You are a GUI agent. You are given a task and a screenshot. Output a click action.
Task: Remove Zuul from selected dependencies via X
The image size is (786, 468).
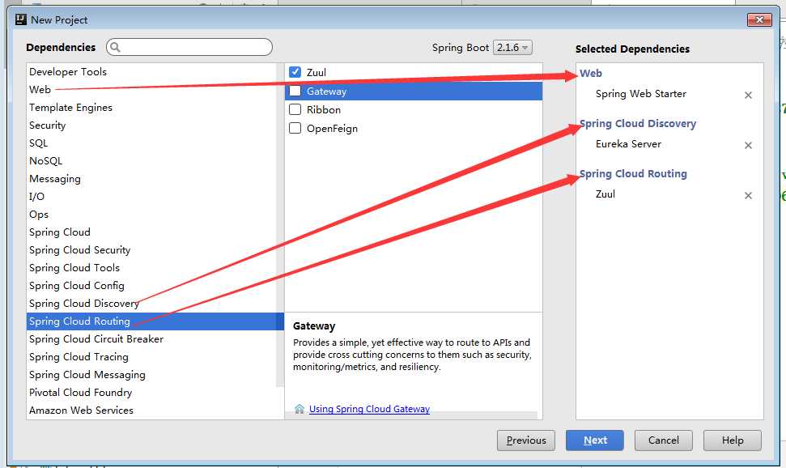pyautogui.click(x=748, y=196)
